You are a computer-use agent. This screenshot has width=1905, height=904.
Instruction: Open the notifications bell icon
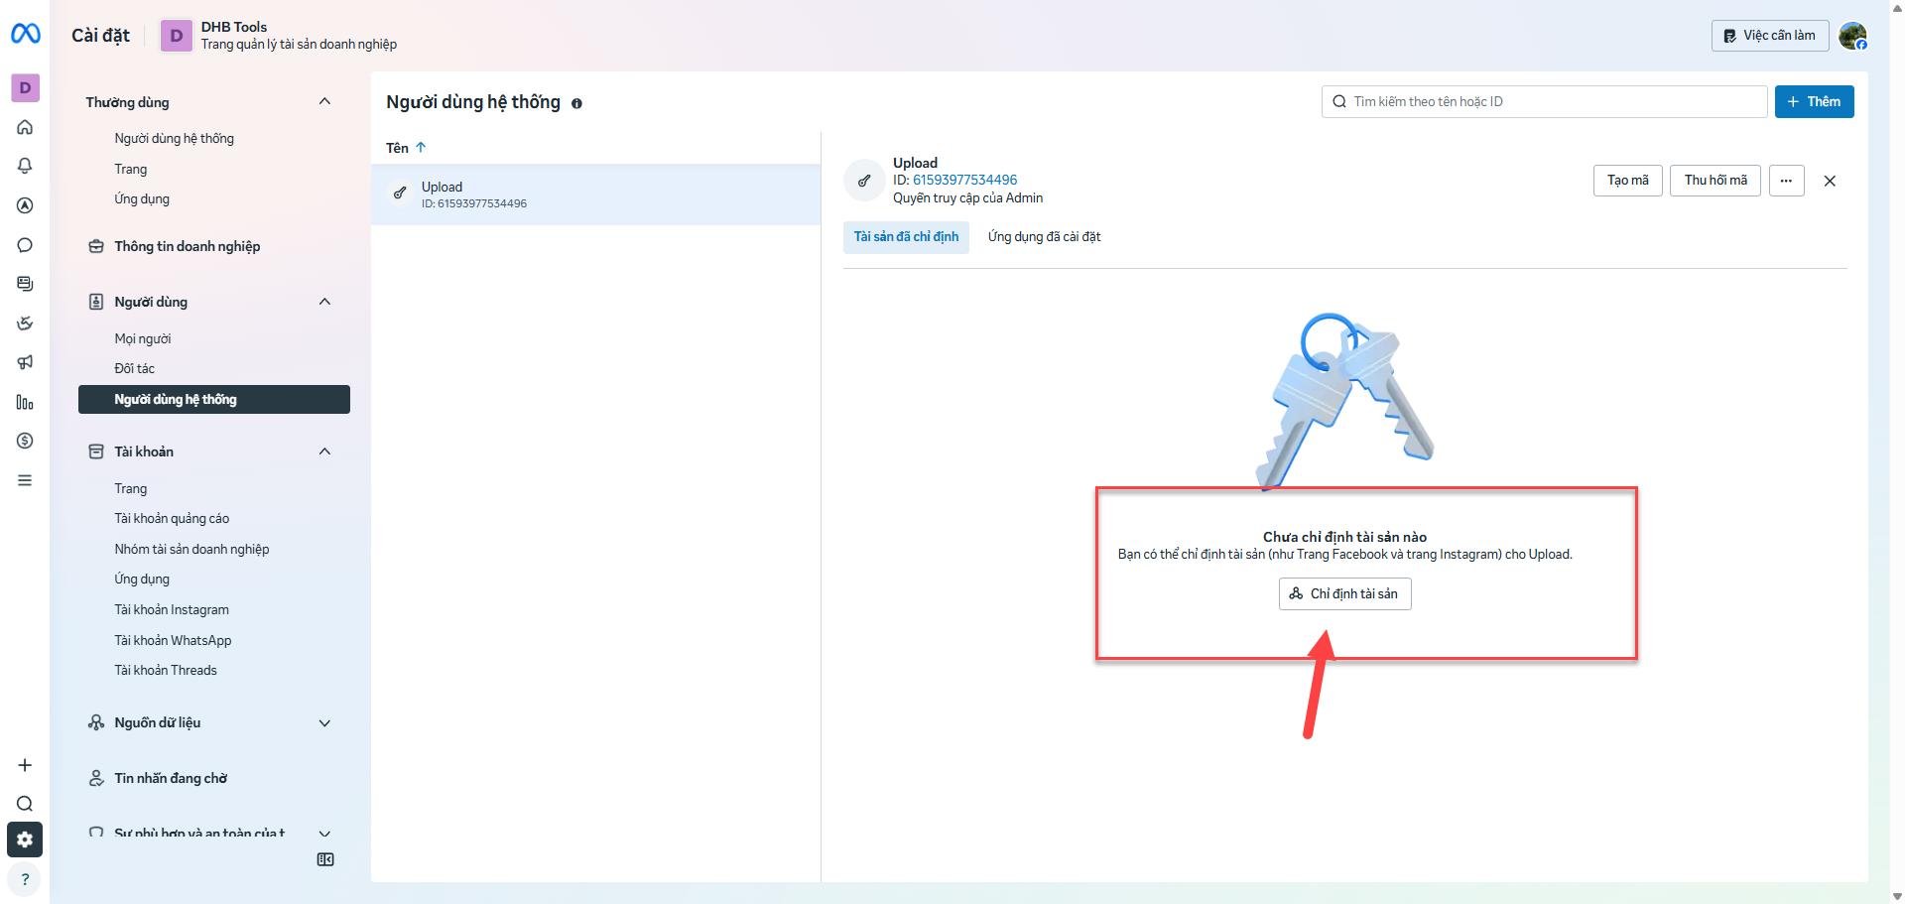25,166
